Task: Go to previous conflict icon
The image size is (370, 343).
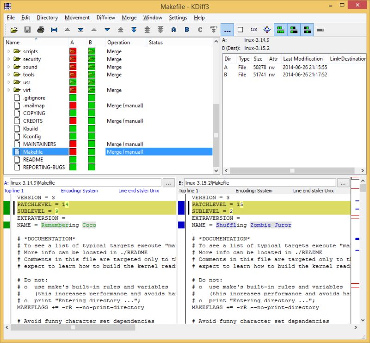Action: tap(121, 30)
